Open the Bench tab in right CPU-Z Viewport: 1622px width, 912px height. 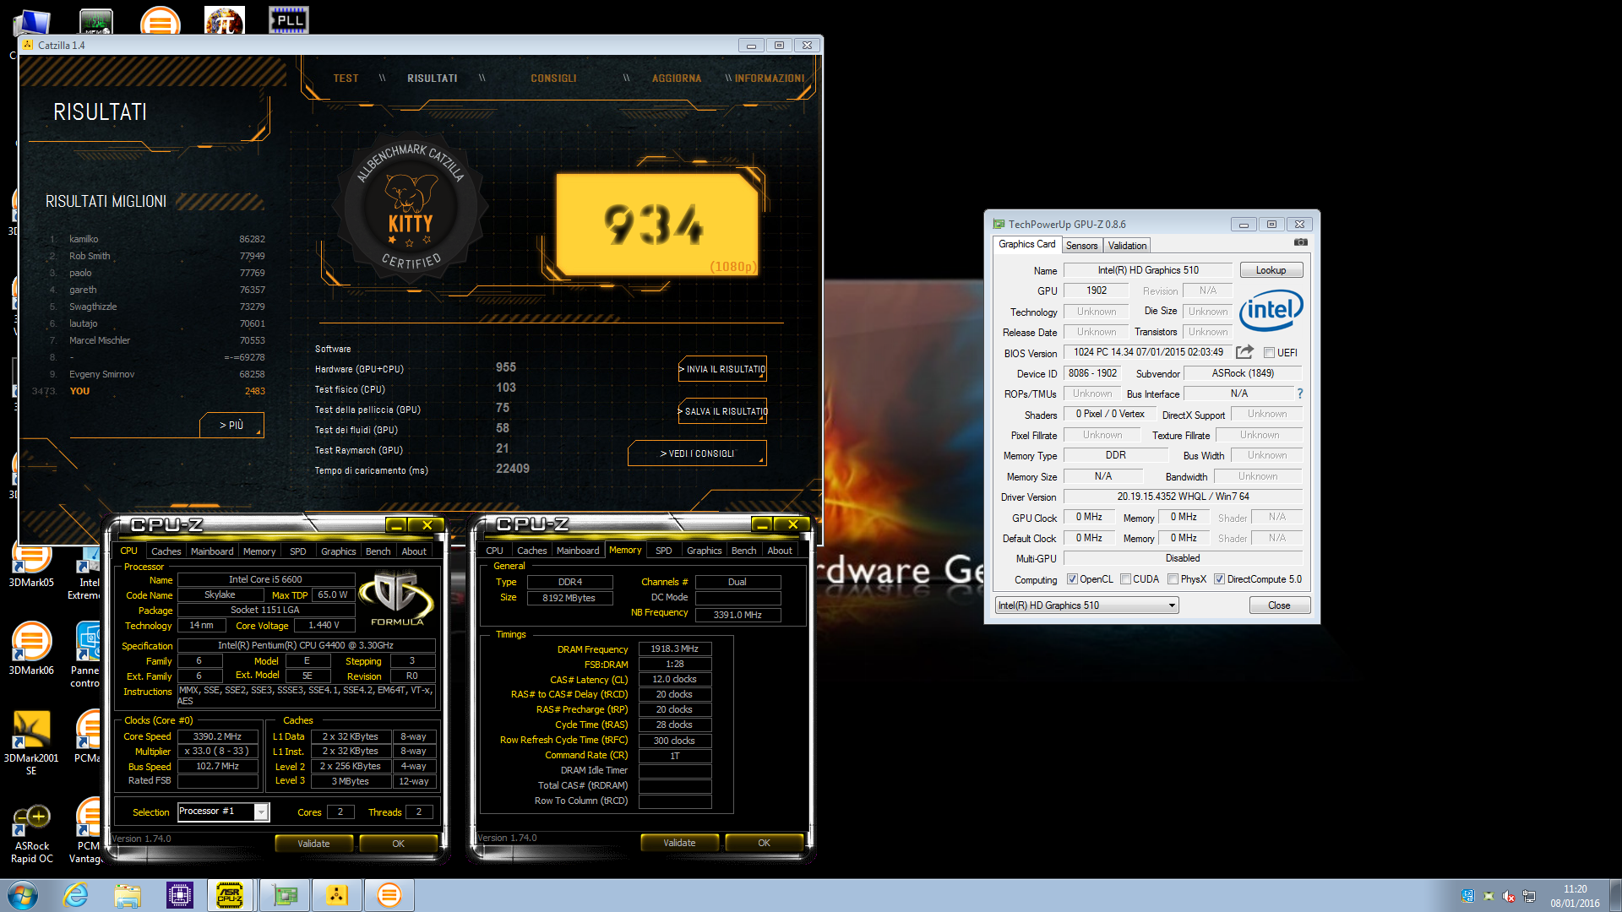coord(744,551)
